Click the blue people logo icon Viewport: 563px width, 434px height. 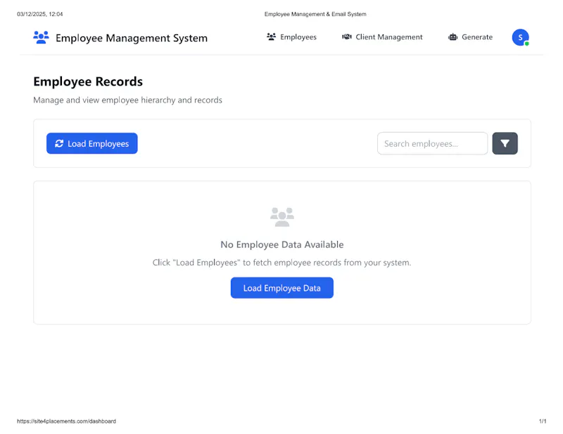[41, 37]
